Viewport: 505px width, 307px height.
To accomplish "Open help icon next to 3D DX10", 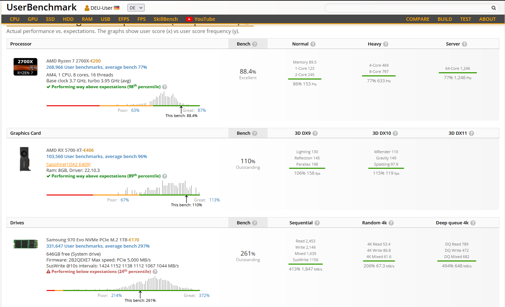I will tap(395, 133).
